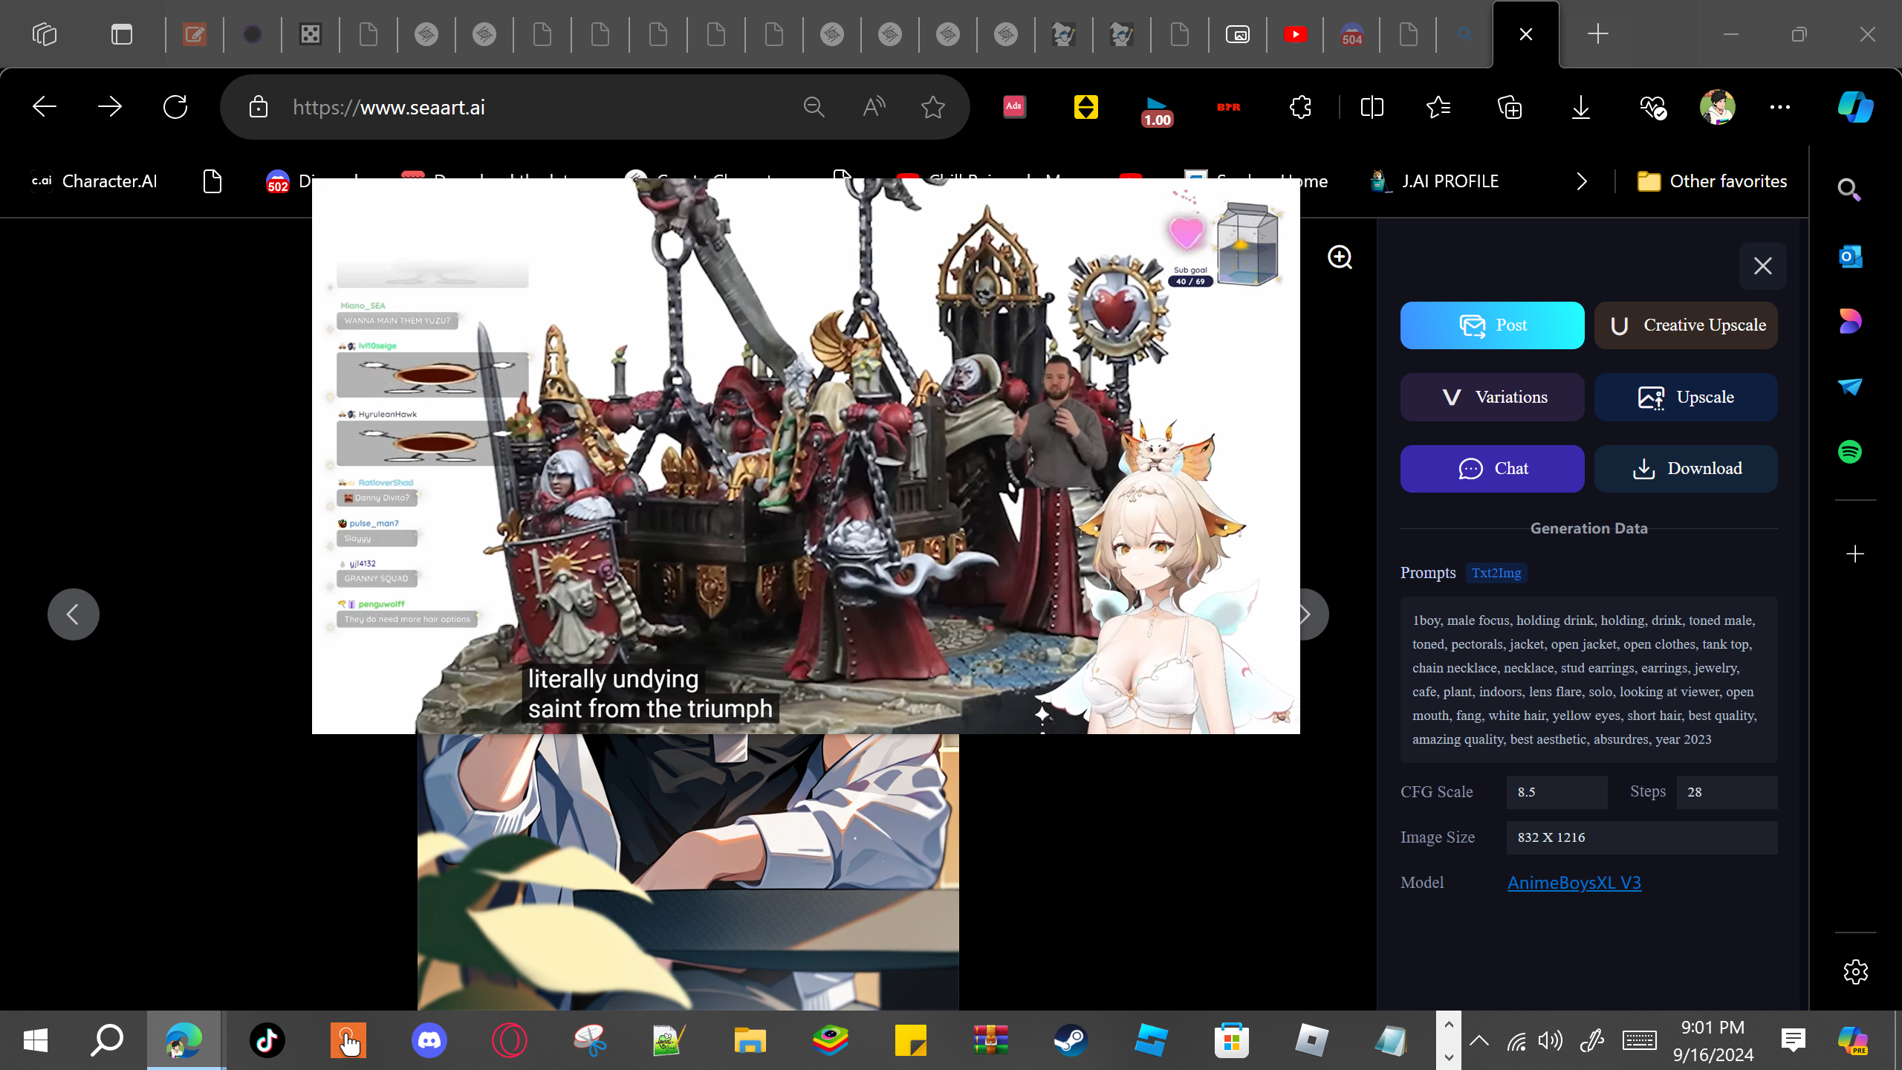Open Collections
1902x1070 pixels.
pos(1510,107)
